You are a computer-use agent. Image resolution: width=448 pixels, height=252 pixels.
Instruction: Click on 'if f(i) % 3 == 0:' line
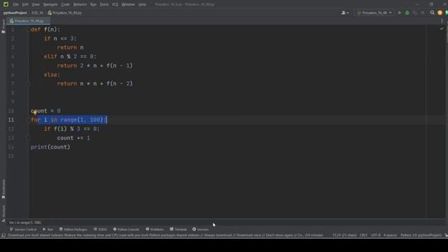pyautogui.click(x=71, y=129)
